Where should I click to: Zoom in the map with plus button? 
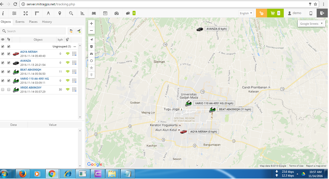(x=91, y=23)
